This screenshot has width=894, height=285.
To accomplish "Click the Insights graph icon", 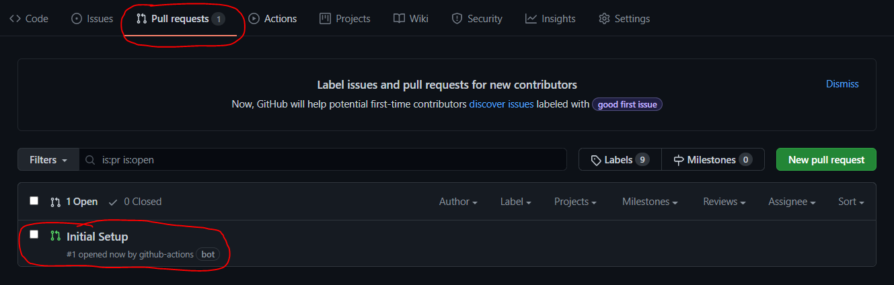I will (x=531, y=19).
